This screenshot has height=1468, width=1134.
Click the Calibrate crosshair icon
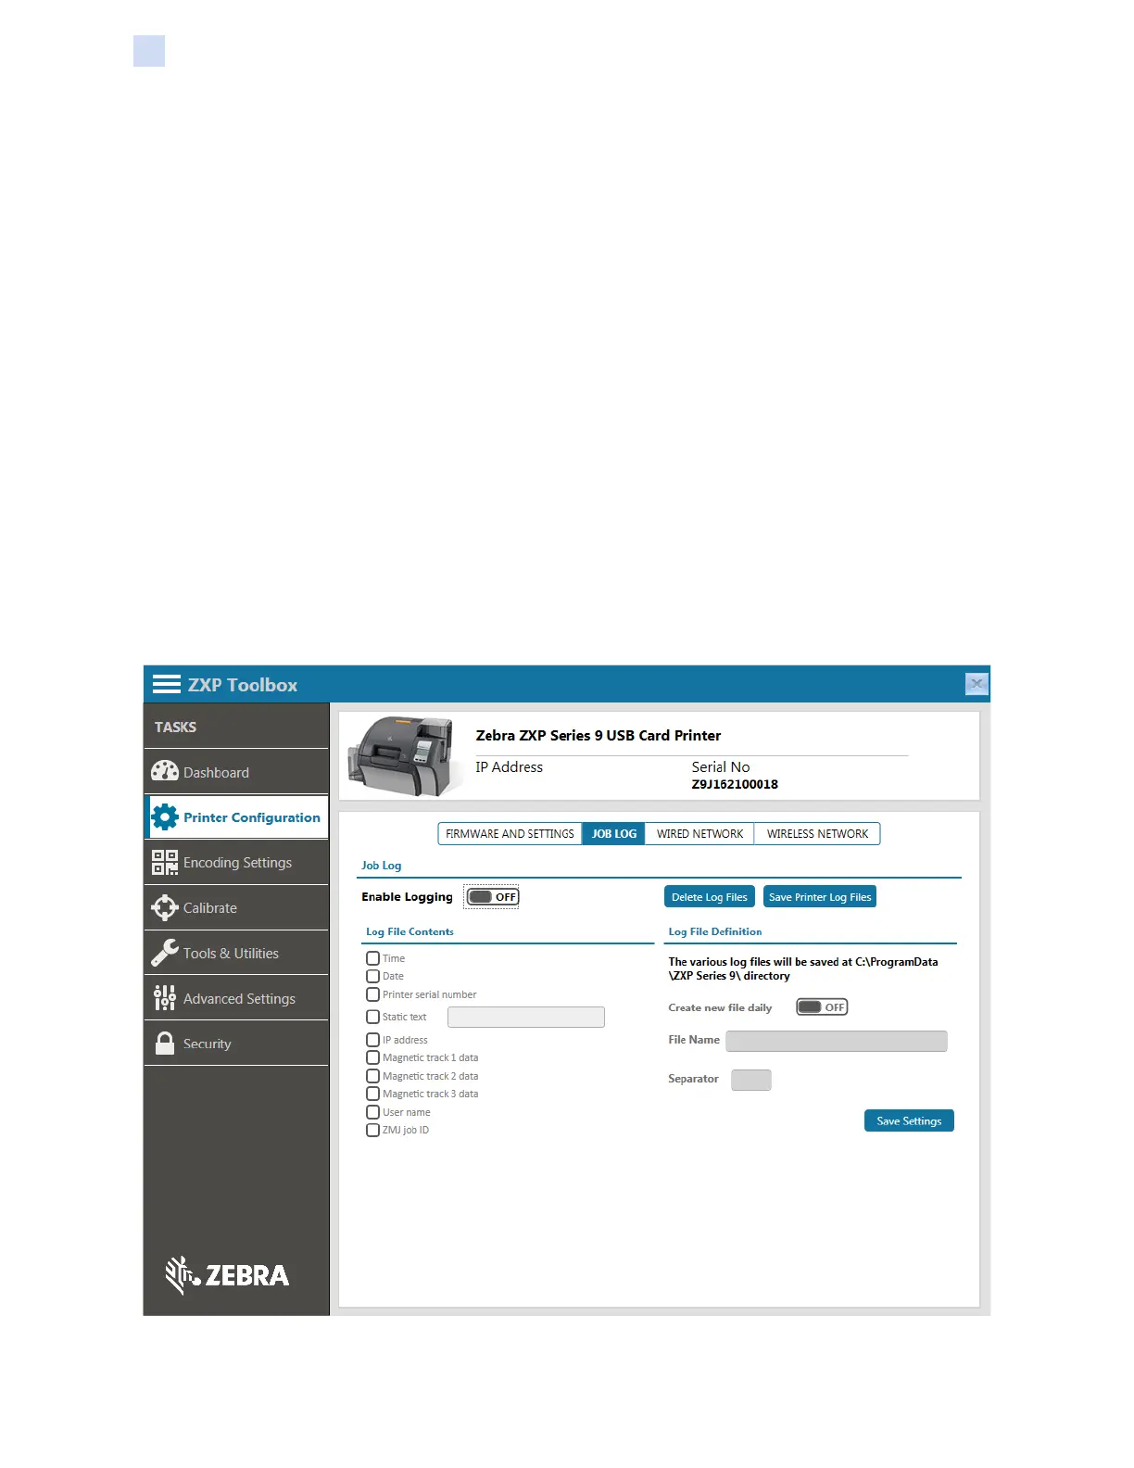click(x=165, y=907)
